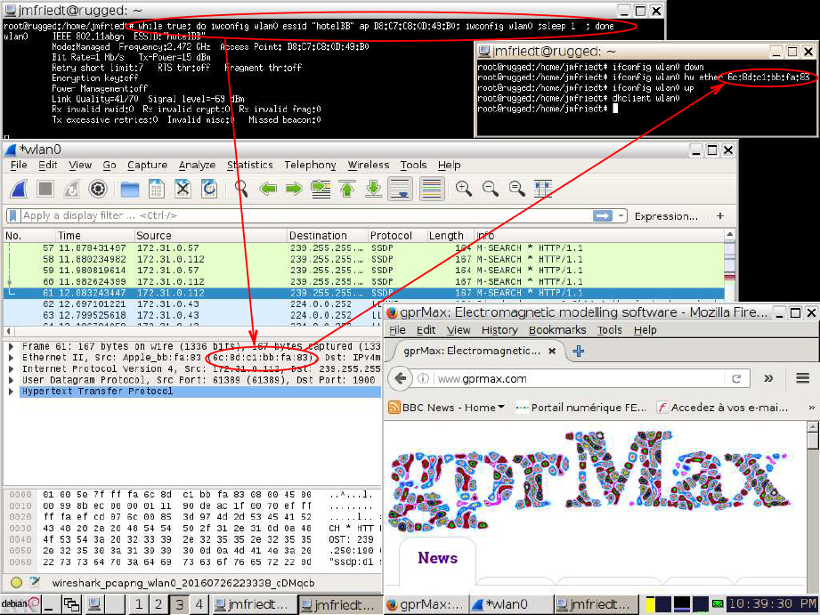Toggle autoscroll during live capture

(400, 189)
